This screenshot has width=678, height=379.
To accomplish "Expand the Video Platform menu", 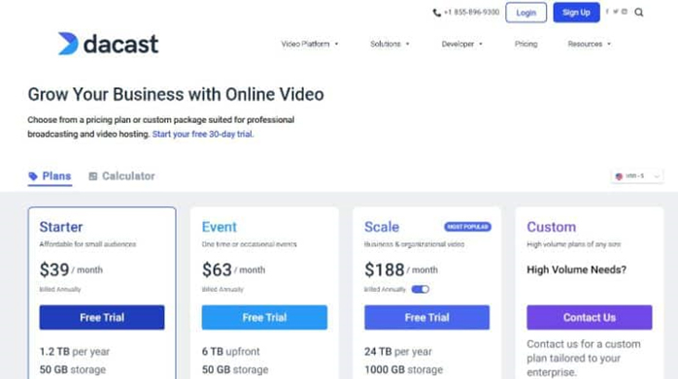I will pyautogui.click(x=310, y=44).
